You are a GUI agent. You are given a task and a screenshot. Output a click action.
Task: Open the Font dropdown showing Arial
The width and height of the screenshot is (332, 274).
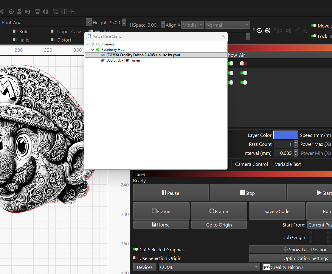89,22
